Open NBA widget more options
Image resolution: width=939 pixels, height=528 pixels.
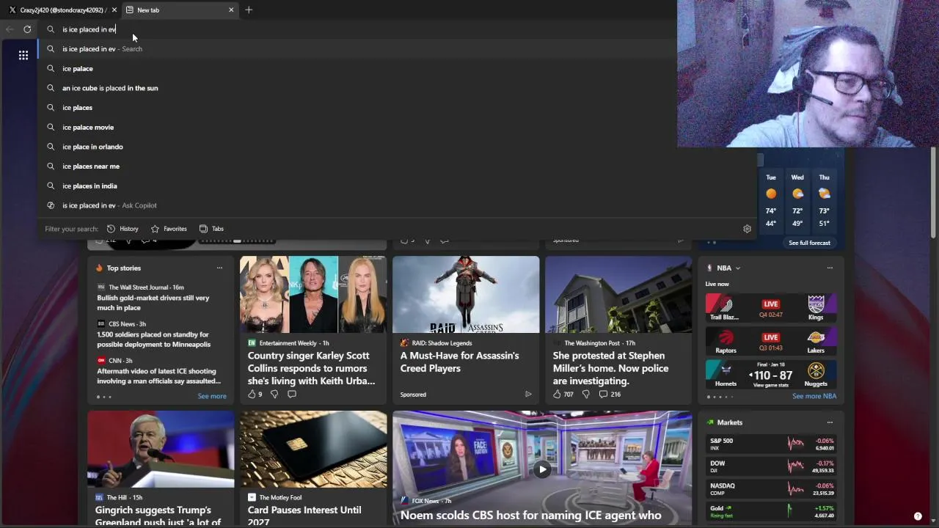pyautogui.click(x=830, y=268)
